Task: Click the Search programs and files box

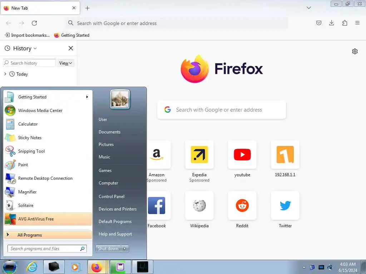Action: (x=47, y=249)
